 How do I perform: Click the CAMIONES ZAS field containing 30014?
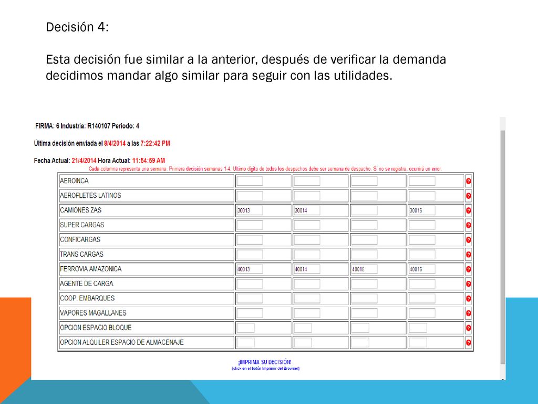(307, 210)
